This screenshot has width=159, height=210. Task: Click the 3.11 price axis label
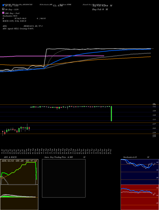coord(154,119)
